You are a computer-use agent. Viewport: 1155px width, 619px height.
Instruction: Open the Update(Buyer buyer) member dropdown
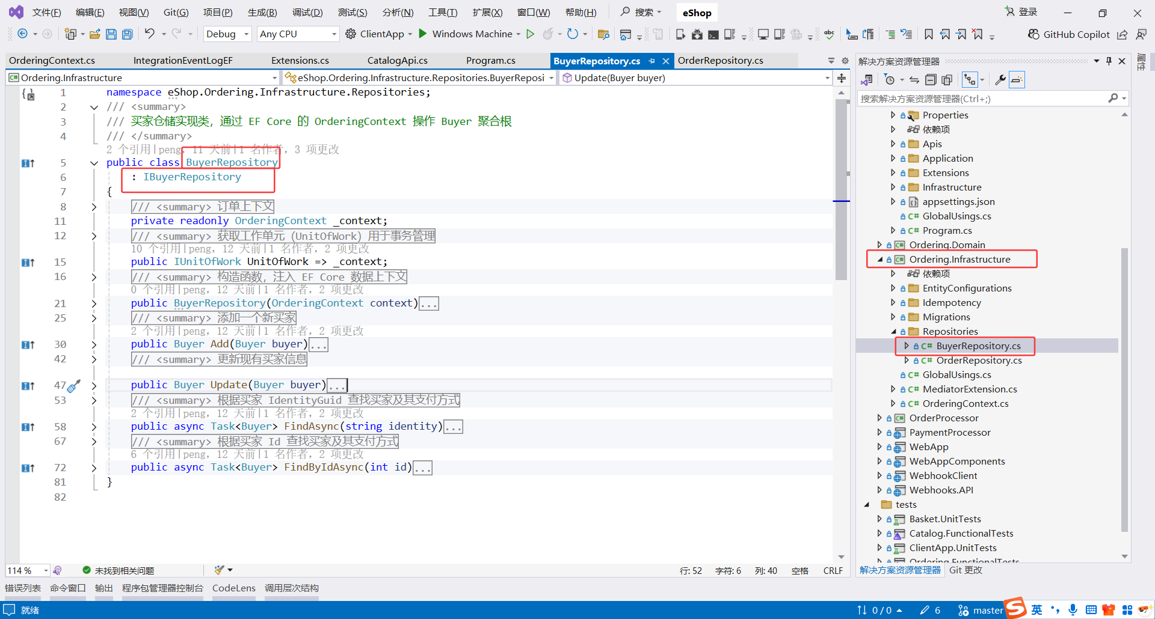(696, 78)
